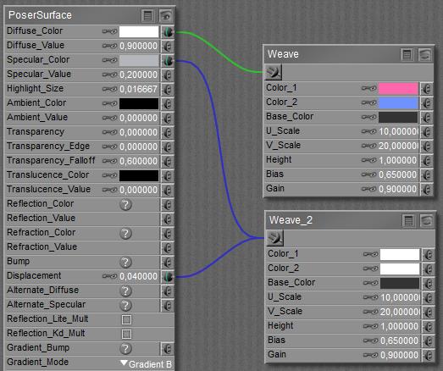
Task: Click the Bump input plug icon
Action: pyautogui.click(x=168, y=263)
